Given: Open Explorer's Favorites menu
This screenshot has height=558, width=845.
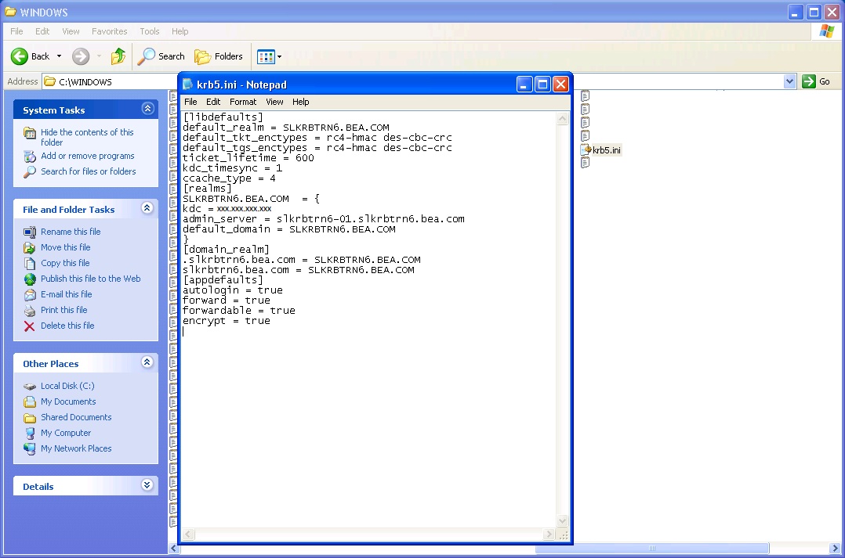Looking at the screenshot, I should (109, 31).
